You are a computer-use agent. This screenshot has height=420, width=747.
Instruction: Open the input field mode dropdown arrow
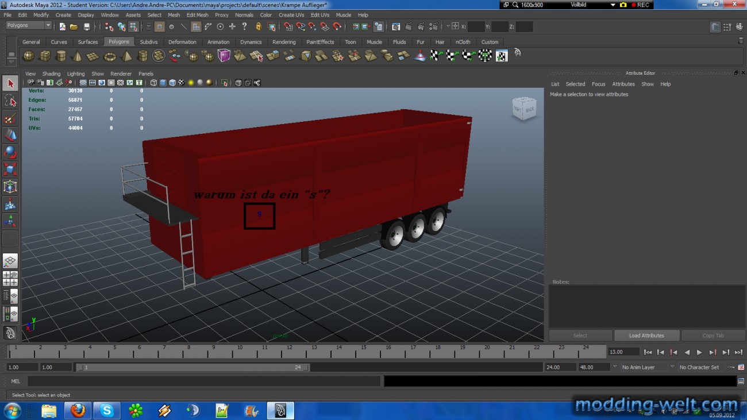coord(448,26)
